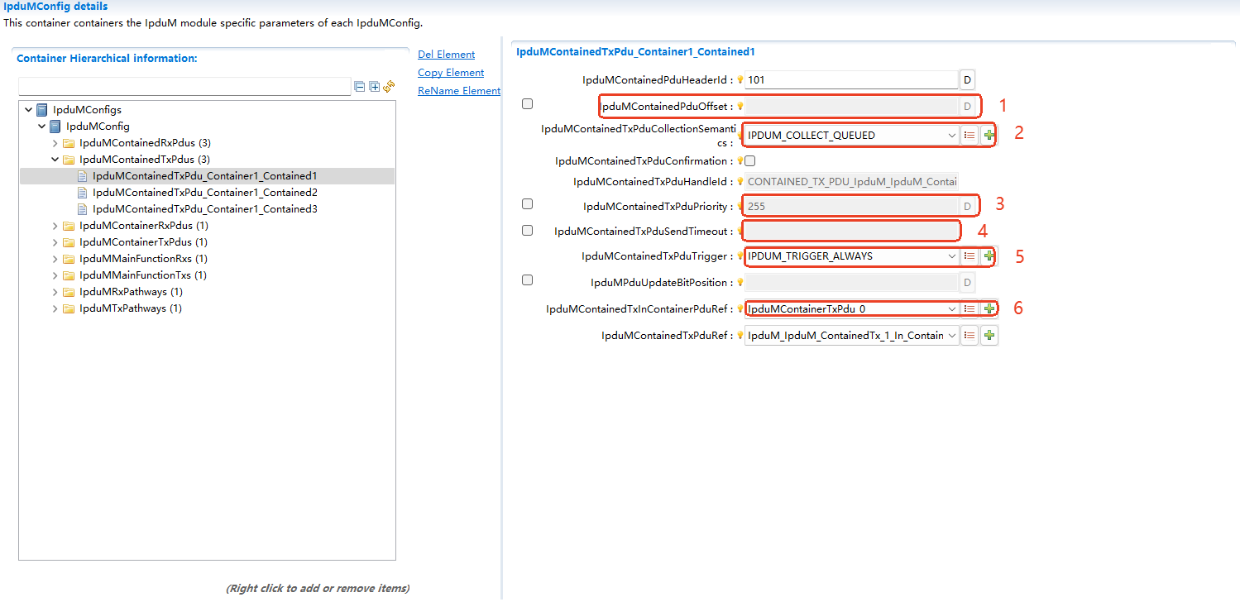Screen dimensions: 1240x602
Task: Collapse all tree nodes with the minus icon
Action: [x=359, y=85]
